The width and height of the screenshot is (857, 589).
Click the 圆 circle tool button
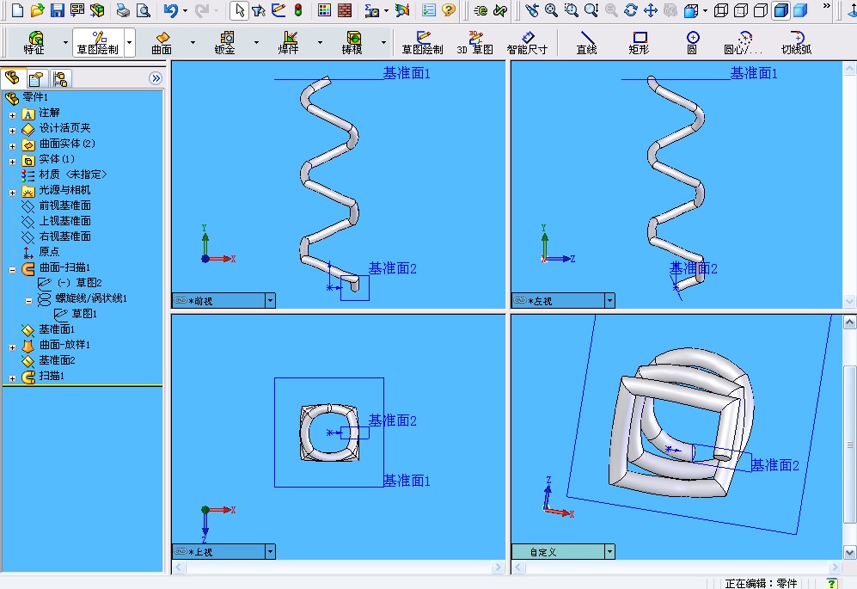coord(692,43)
